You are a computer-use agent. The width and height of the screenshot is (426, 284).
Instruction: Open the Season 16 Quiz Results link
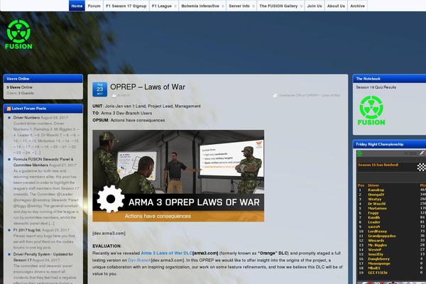coord(376,87)
